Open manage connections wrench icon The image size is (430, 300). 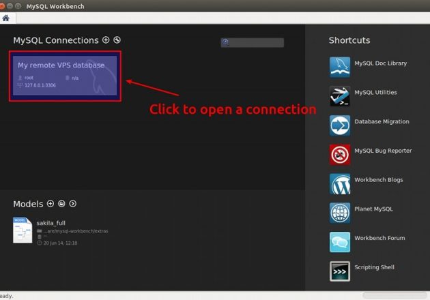click(117, 40)
